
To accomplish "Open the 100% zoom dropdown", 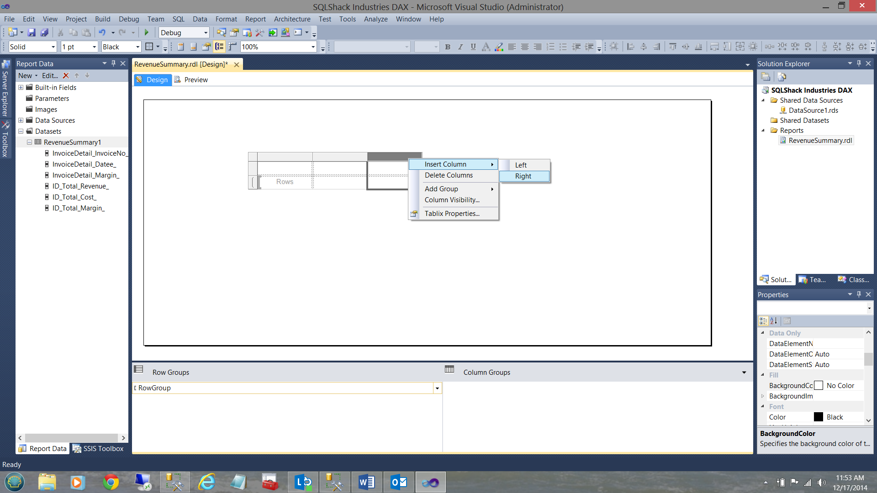I will click(x=313, y=47).
